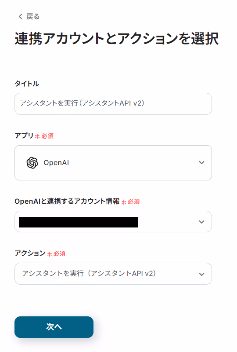Click the back chevron arrow icon
Viewport: 237px width, 352px height.
pyautogui.click(x=20, y=16)
